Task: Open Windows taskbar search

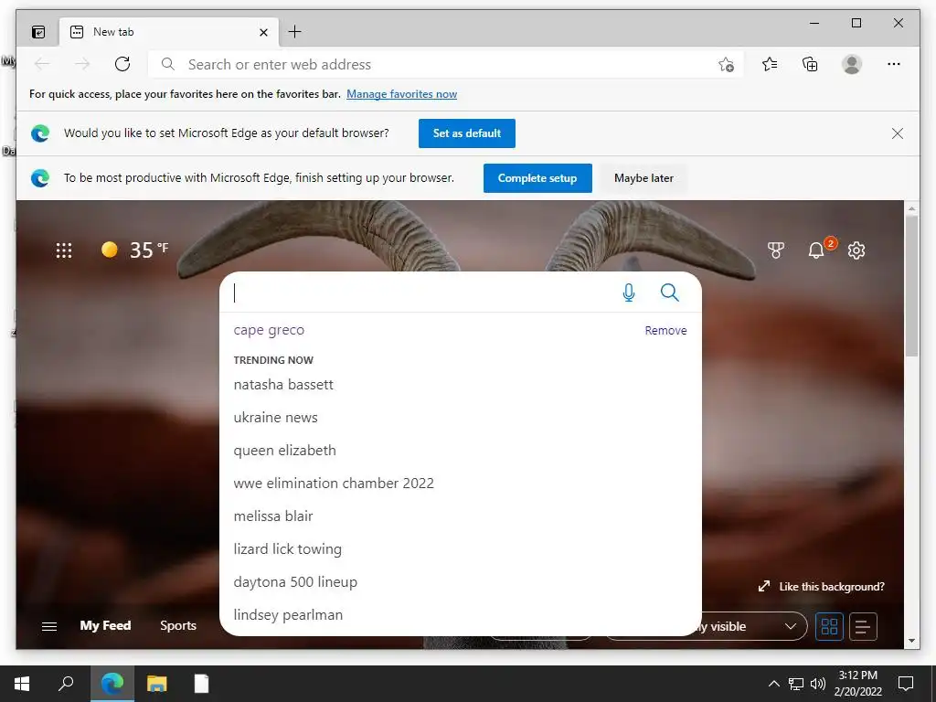Action: 66,684
